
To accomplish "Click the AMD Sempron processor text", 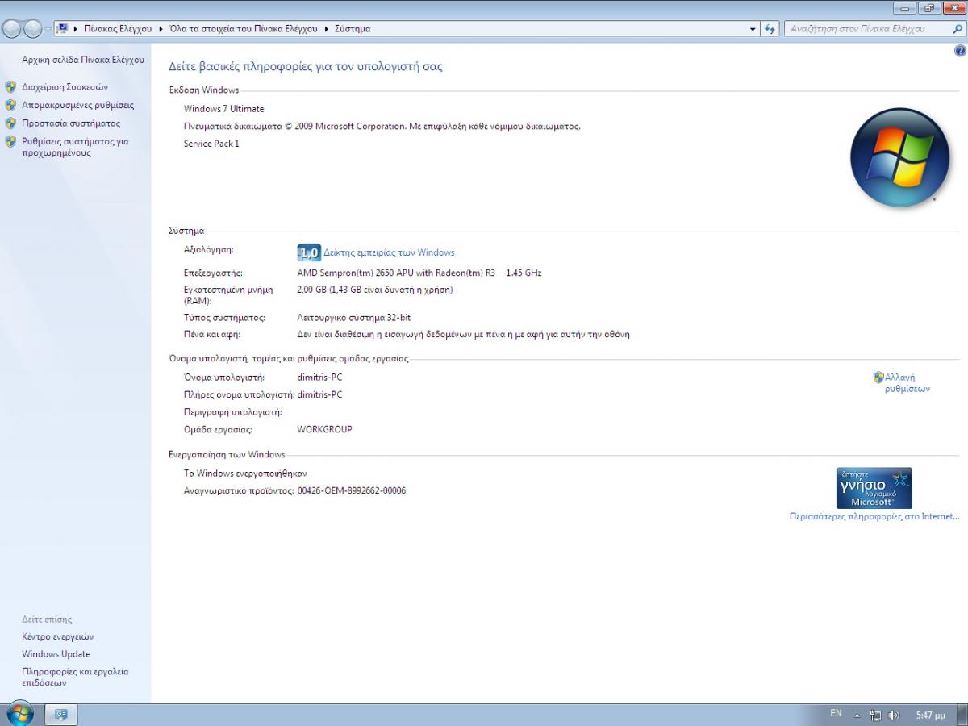I will click(x=419, y=273).
